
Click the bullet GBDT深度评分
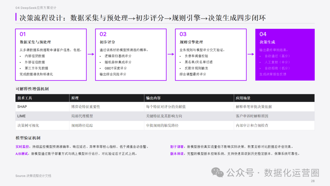point(116,68)
